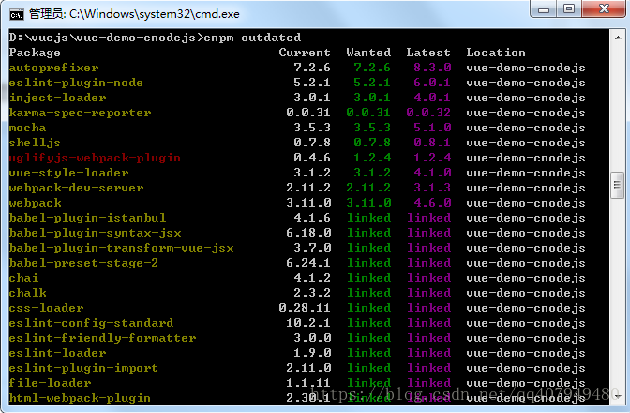The image size is (630, 413).
Task: Click shelljs latest version 0.8.1
Action: 432,143
